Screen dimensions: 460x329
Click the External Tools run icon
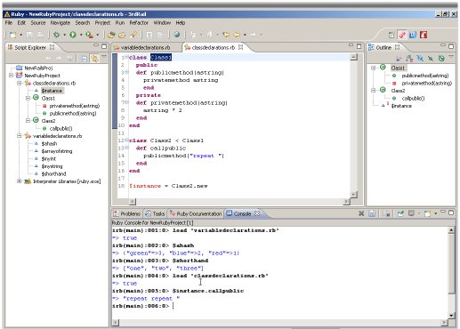pos(89,35)
